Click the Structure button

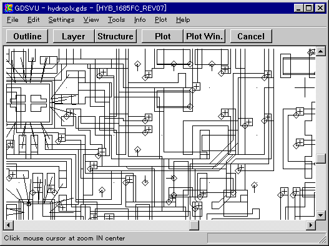(x=115, y=36)
